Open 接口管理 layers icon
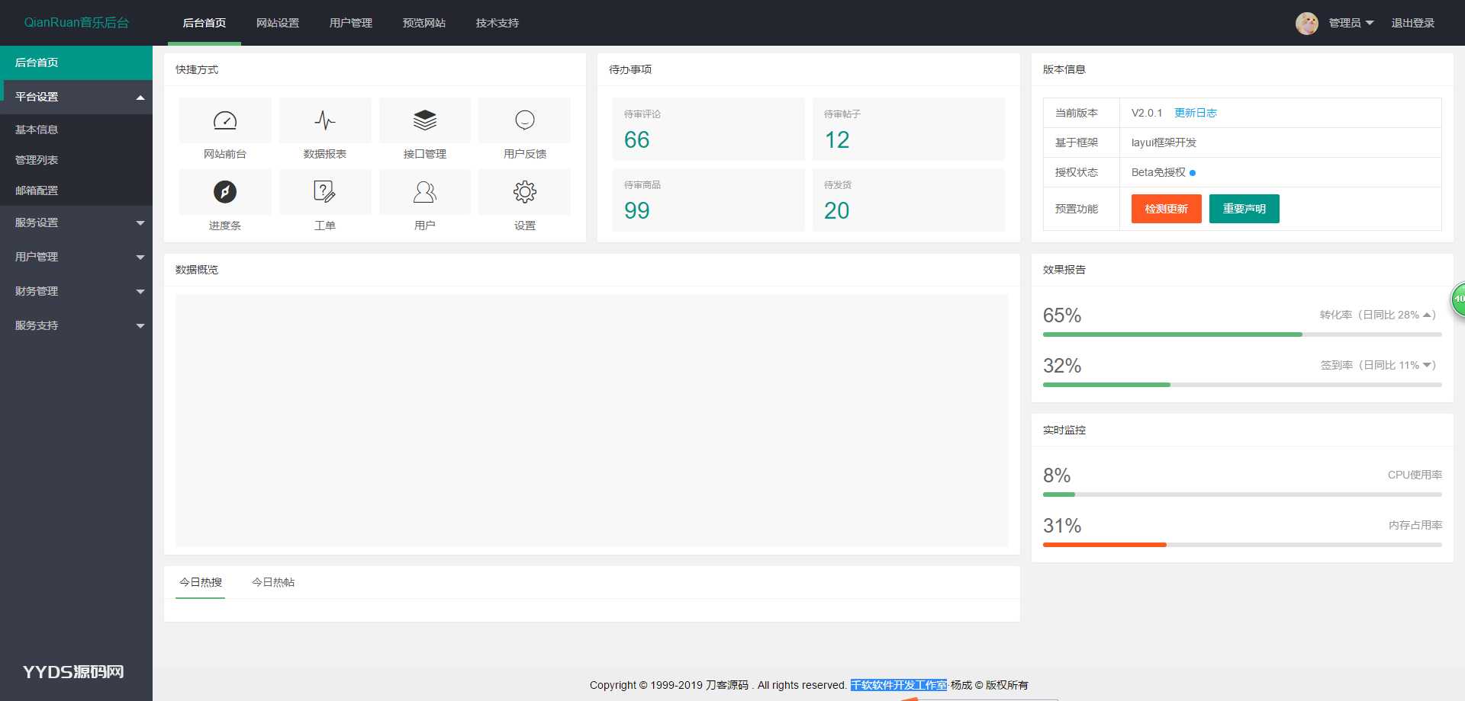Image resolution: width=1465 pixels, height=701 pixels. coord(425,120)
